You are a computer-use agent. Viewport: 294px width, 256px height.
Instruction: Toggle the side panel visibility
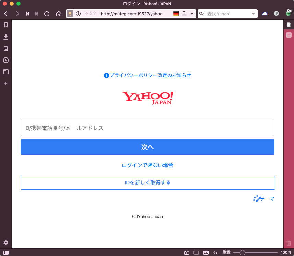[6, 253]
